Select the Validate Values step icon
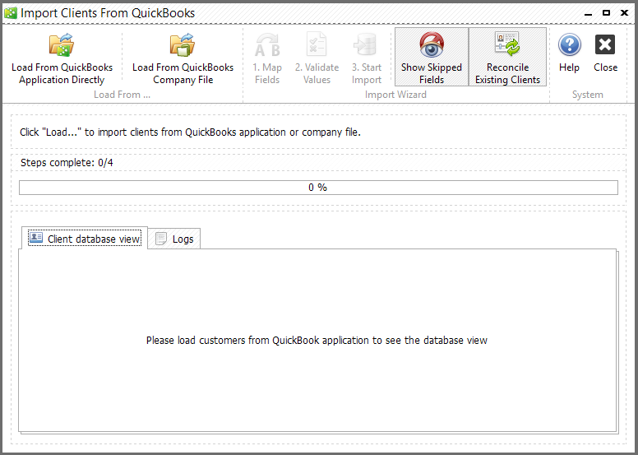This screenshot has height=455, width=638. (317, 44)
